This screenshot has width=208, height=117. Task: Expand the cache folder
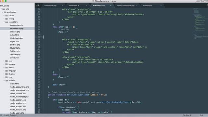tap(4, 16)
